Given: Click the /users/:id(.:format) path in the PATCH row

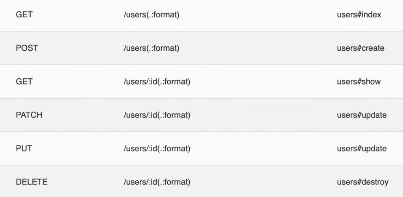Looking at the screenshot, I should pyautogui.click(x=157, y=115).
